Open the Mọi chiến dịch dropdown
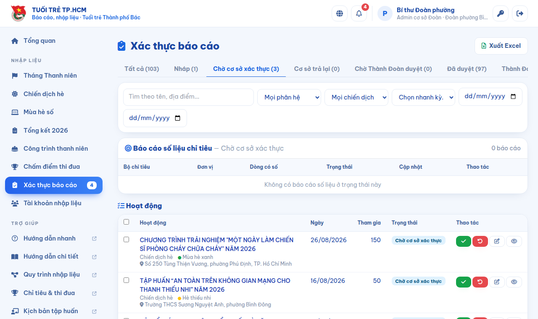Image resolution: width=538 pixels, height=319 pixels. (x=356, y=97)
